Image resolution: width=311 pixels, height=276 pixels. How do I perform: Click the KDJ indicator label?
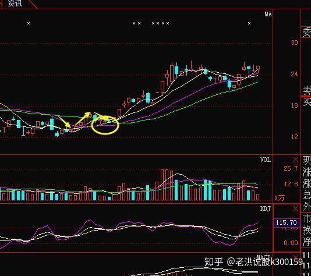click(266, 208)
